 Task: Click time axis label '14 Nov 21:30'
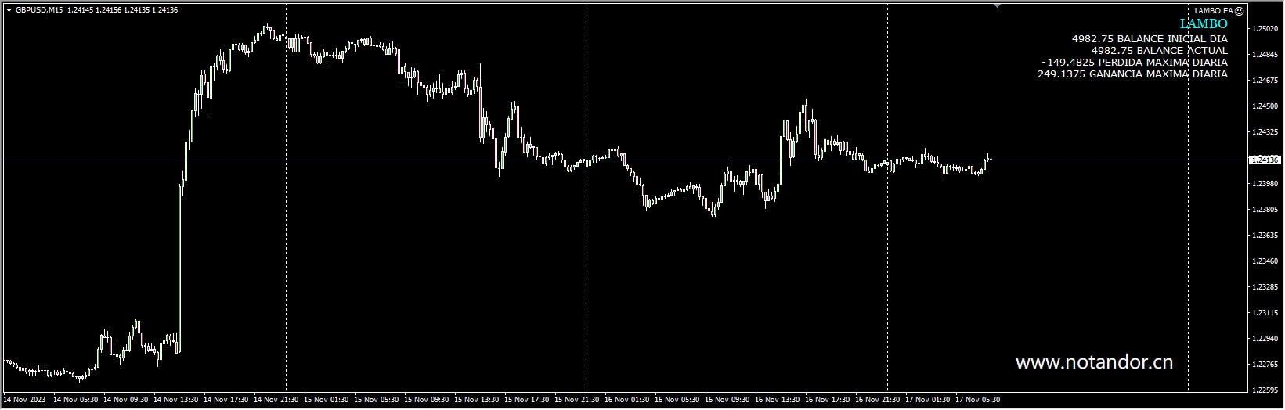click(x=276, y=399)
